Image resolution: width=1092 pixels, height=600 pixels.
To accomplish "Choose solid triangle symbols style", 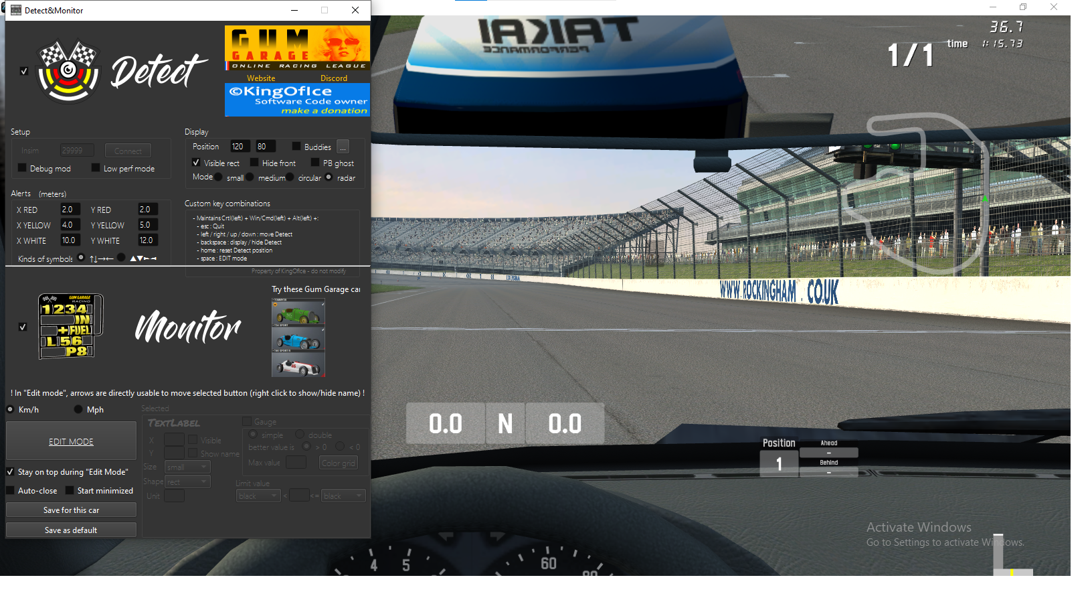I will 120,258.
